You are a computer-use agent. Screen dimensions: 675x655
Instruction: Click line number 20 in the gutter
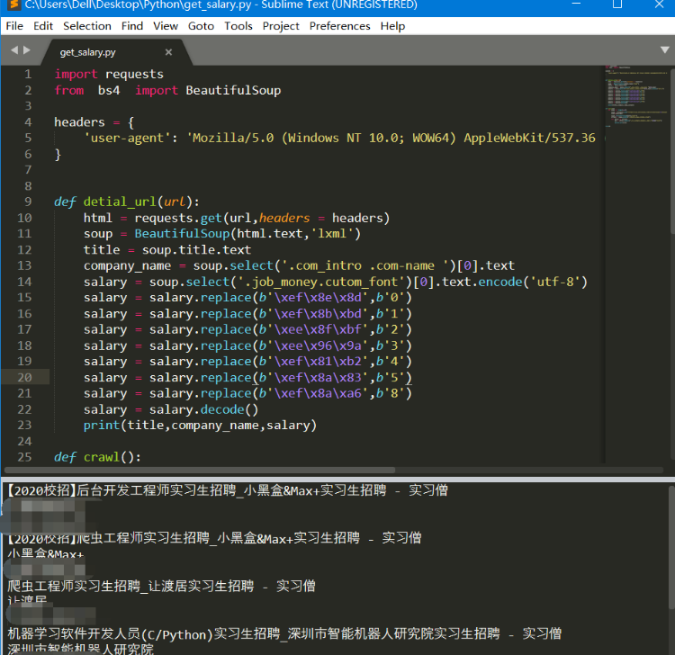(24, 377)
